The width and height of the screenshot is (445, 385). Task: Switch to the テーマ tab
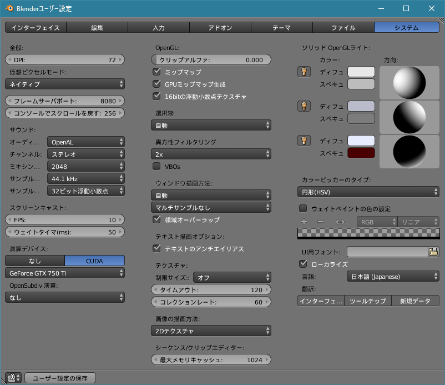(x=282, y=27)
